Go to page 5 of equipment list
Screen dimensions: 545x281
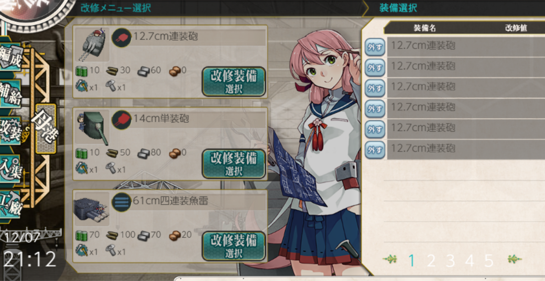click(x=489, y=260)
